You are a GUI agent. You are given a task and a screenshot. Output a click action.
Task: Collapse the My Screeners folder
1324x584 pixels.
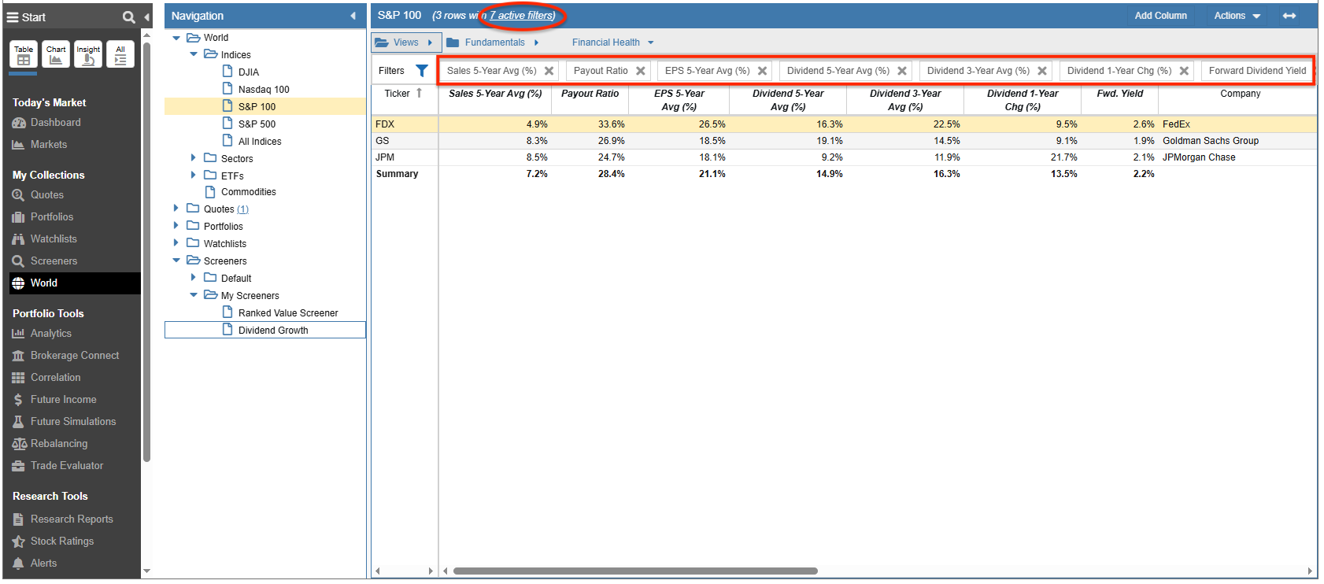click(194, 295)
